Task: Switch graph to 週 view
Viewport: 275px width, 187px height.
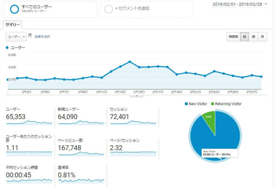Action: click(253, 37)
